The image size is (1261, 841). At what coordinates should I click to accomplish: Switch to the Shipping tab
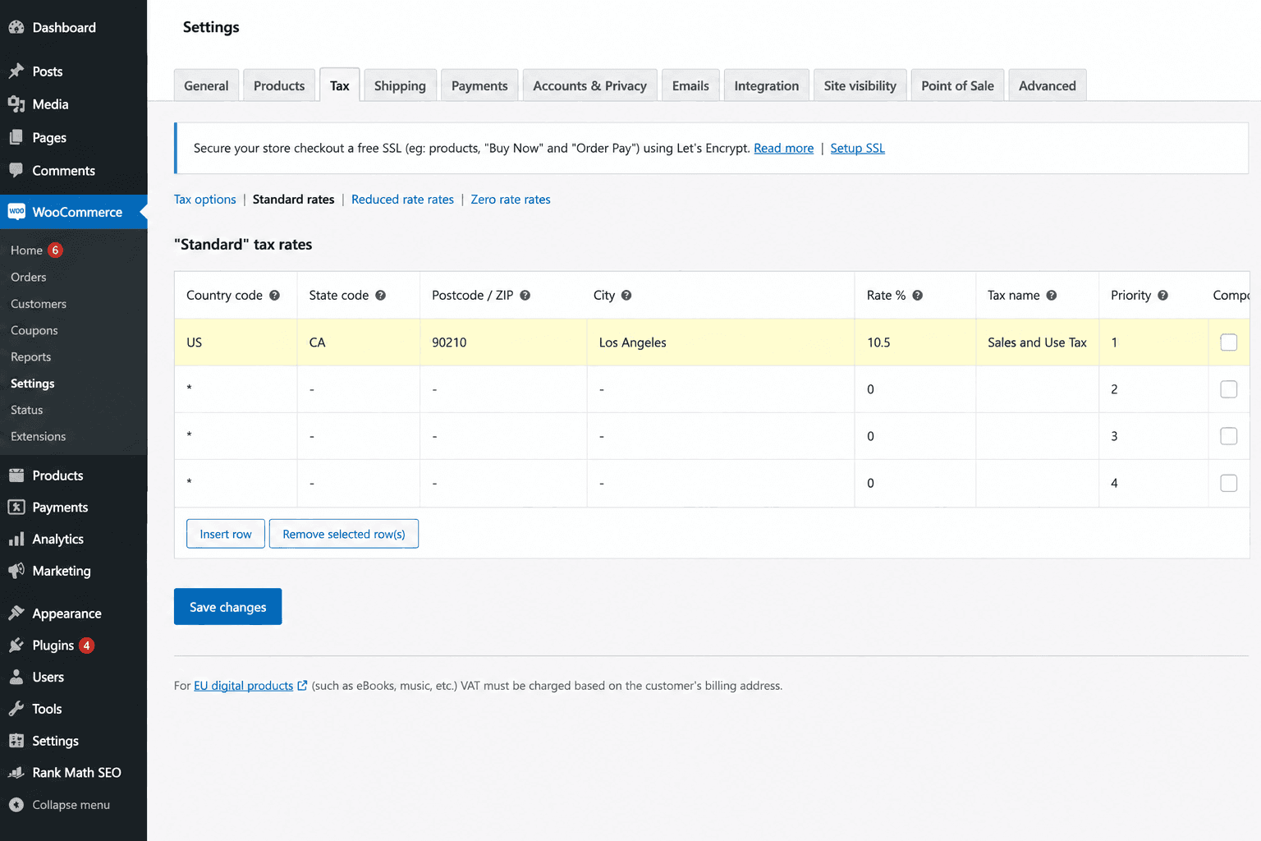click(x=400, y=85)
